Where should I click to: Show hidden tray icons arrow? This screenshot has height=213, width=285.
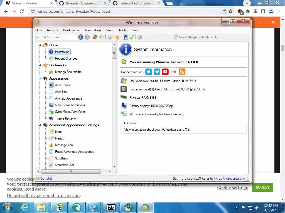click(237, 207)
